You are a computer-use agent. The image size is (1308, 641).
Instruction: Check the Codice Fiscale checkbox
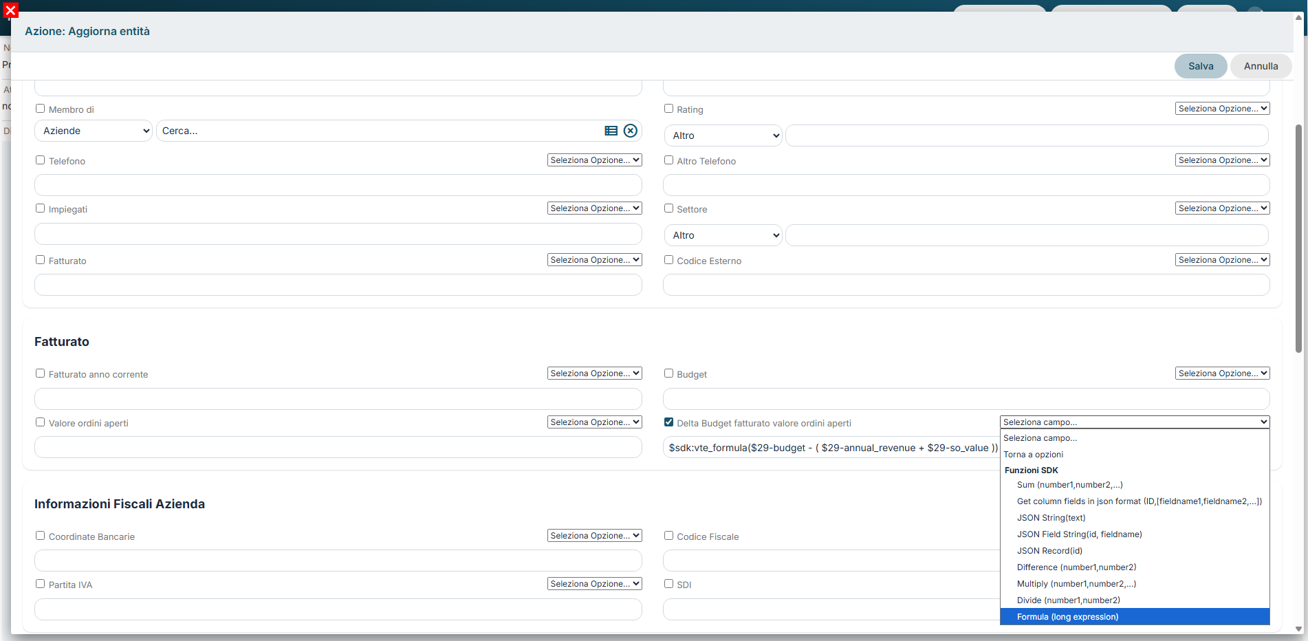[668, 536]
